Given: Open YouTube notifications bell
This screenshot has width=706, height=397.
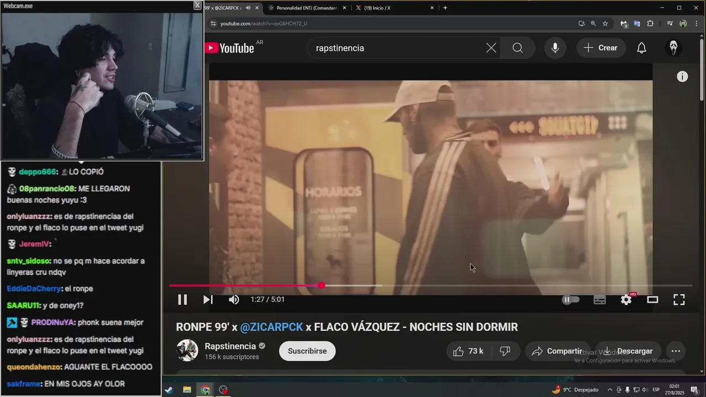Looking at the screenshot, I should tap(641, 48).
